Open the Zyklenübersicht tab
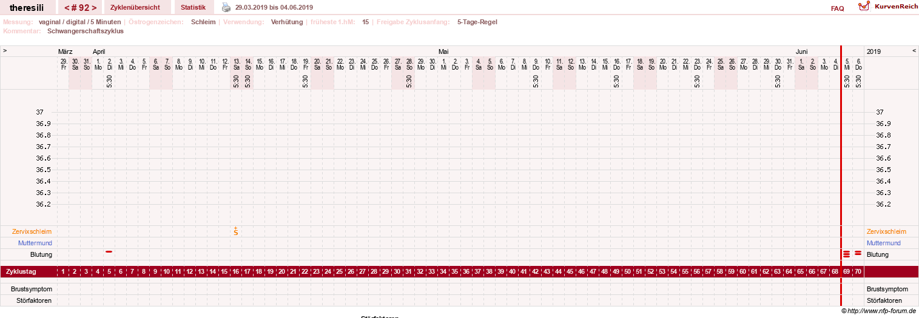 click(x=135, y=7)
